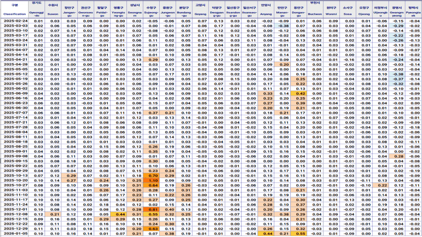
Task: Select the Uijeongbu column header
Action: pos(380,10)
